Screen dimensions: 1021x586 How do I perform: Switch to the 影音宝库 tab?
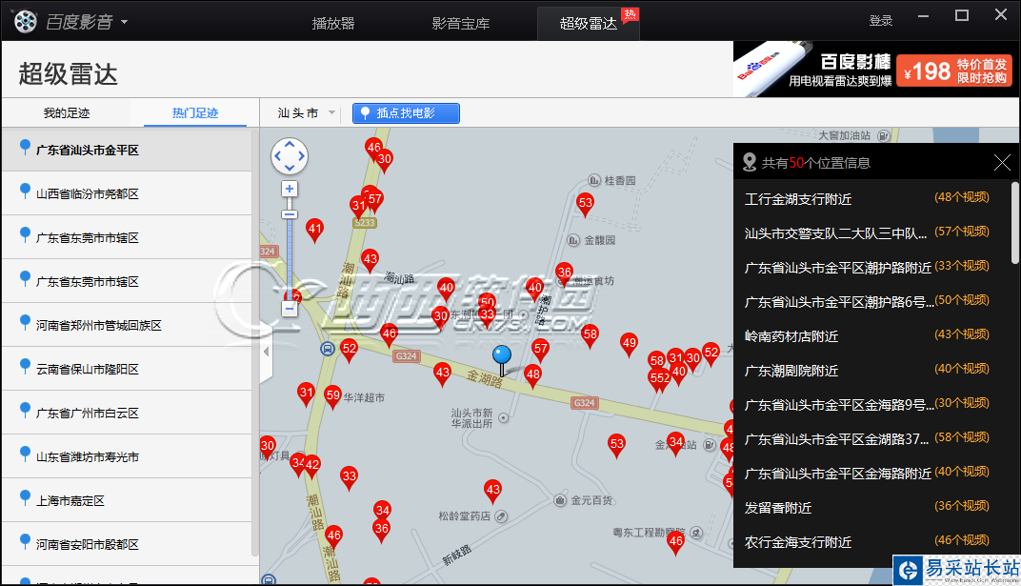point(460,24)
